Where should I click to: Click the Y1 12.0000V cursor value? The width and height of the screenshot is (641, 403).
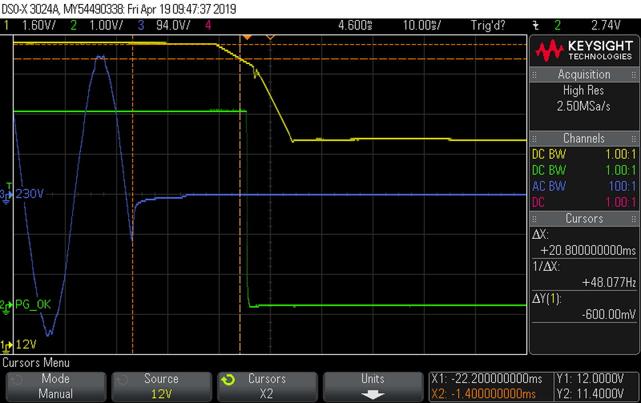tap(590, 379)
